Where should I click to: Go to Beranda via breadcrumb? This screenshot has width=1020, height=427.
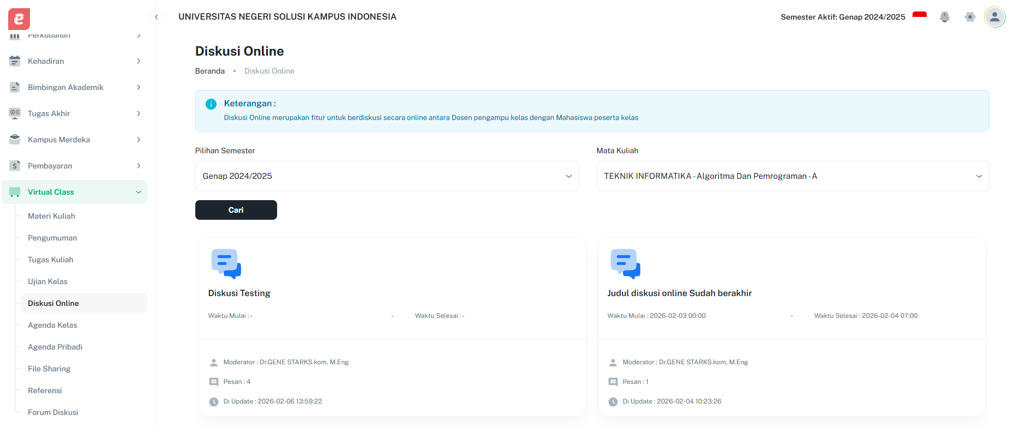tap(210, 71)
